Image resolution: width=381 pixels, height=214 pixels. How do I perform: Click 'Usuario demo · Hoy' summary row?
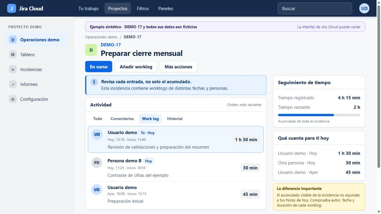319,153
